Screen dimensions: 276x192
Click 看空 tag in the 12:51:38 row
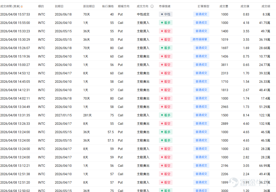pyautogui.click(x=166, y=174)
